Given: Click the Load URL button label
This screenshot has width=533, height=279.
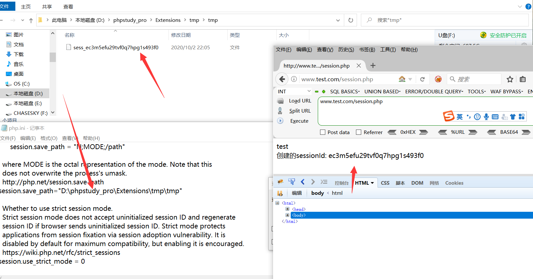Looking at the screenshot, I should coord(300,101).
